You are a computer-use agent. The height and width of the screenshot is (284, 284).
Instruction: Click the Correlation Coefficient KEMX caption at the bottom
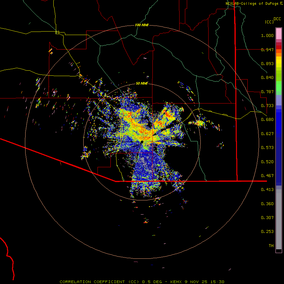[142, 282]
